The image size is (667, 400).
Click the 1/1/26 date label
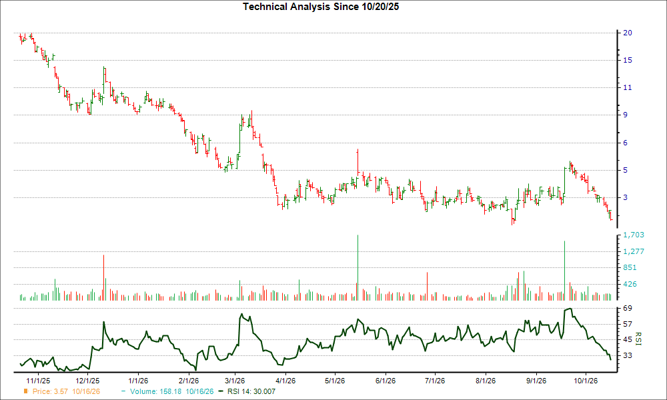[138, 381]
